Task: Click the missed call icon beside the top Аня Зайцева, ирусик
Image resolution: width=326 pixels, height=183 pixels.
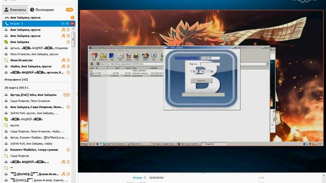Action: pos(7,18)
